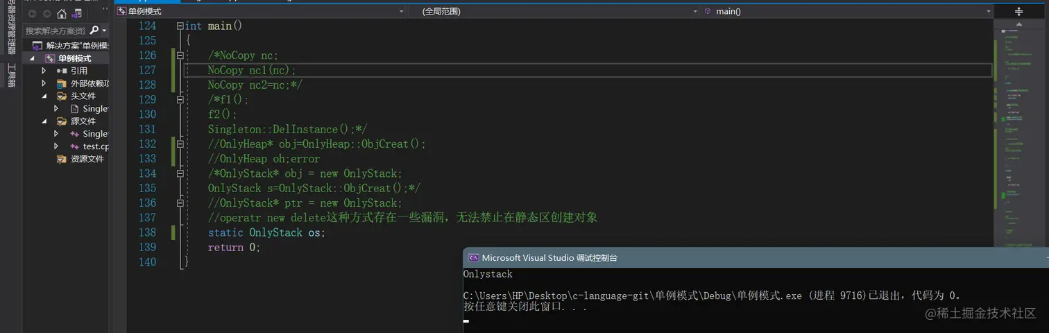Click the Solution Explorer forward arrow
The image size is (1049, 333).
(x=47, y=14)
